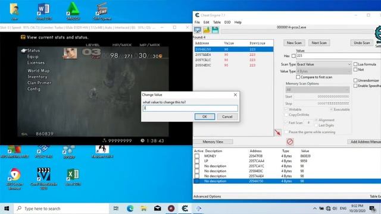
Task: Click the Windows taskbar search box
Action: click(x=62, y=209)
